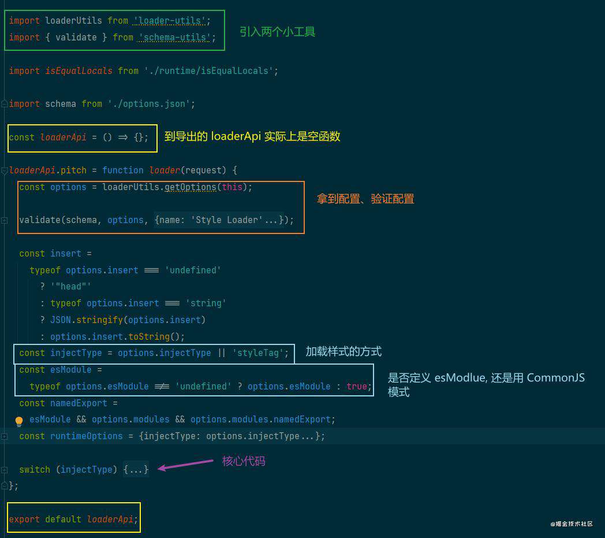Viewport: 605px width, 538px height.
Task: Expand the folded {name: 'Style Loader'...} block
Action: (x=219, y=220)
